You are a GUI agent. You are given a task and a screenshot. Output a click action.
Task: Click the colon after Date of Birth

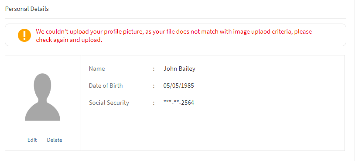click(x=154, y=86)
